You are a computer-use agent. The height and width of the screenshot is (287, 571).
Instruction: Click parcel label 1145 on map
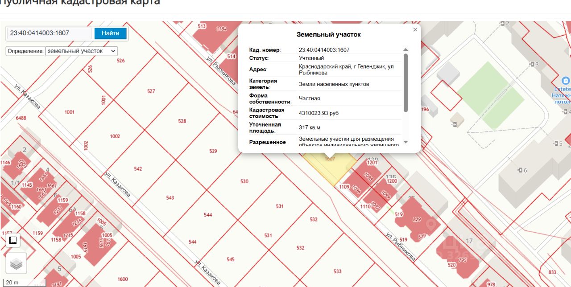[27, 185]
